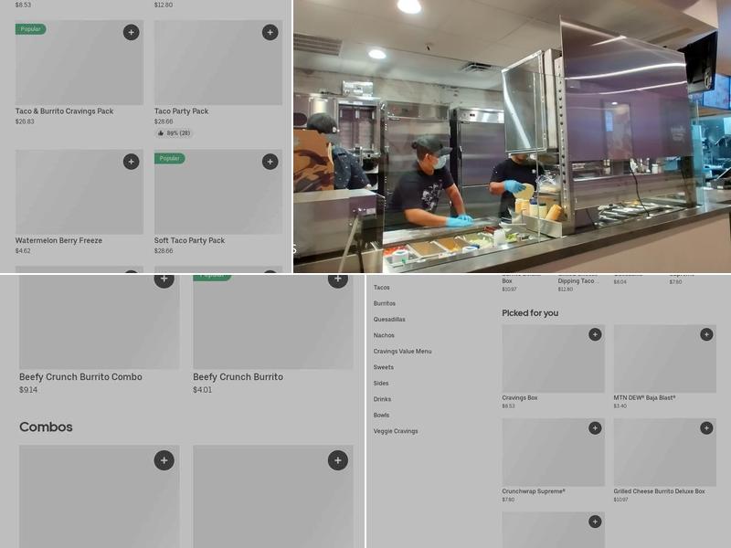Select Quesadillas in the category list
This screenshot has height=548, width=731.
(389, 319)
